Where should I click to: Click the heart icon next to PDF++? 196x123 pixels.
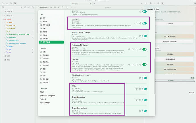[x=137, y=89]
